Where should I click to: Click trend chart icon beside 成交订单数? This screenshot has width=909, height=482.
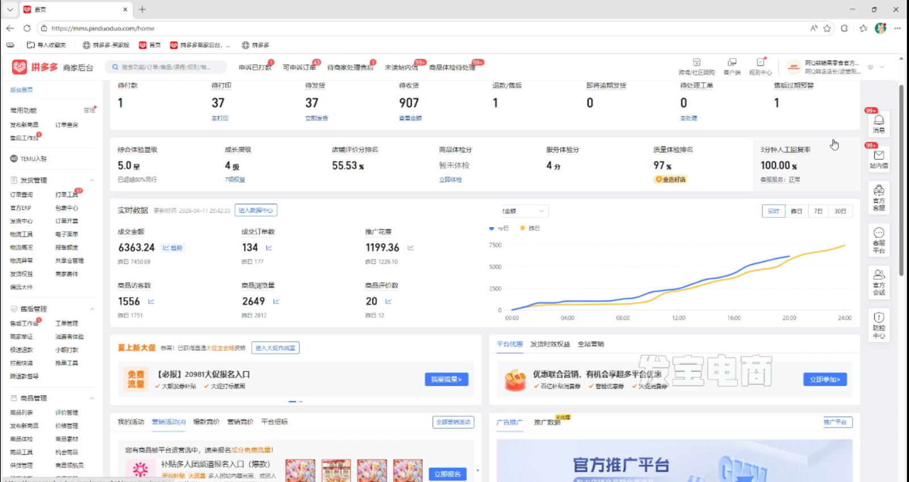(269, 248)
